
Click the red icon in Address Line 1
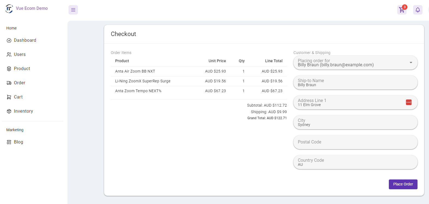[409, 102]
